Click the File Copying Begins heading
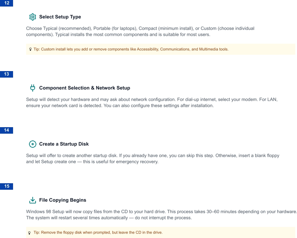The width and height of the screenshot is (297, 238). tap(63, 200)
